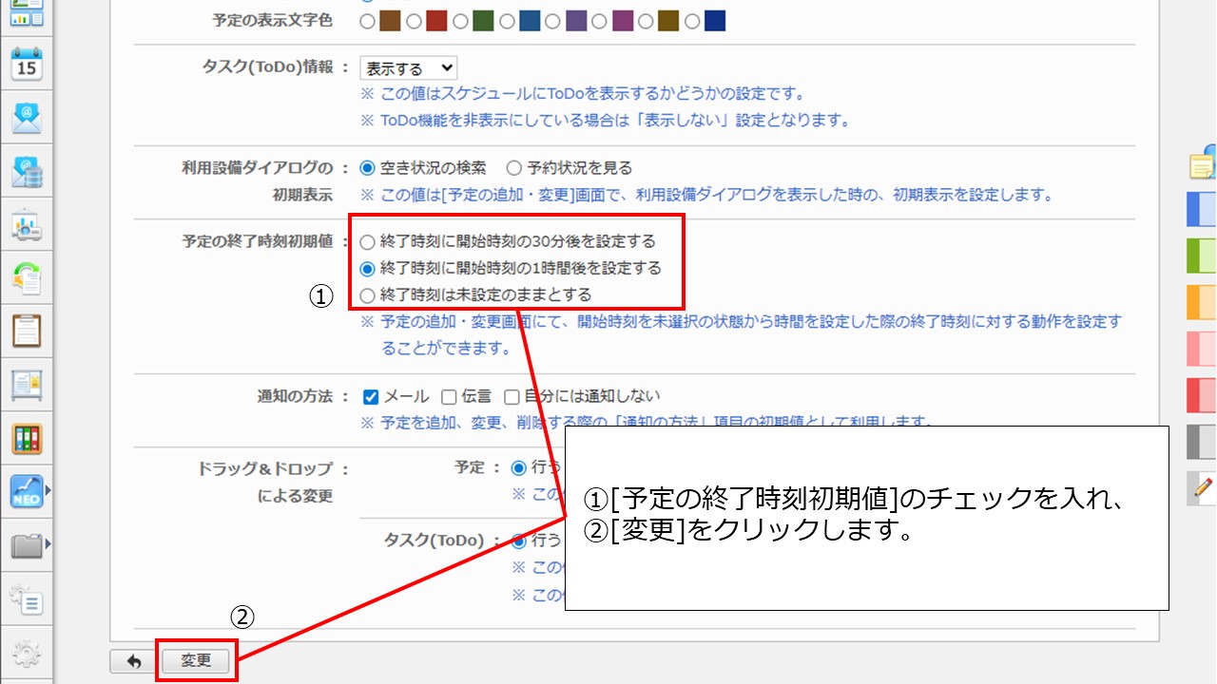Viewport: 1217px width, 684px height.
Task: Click the 予定の終了時刻初期値 label
Action: coord(258,241)
